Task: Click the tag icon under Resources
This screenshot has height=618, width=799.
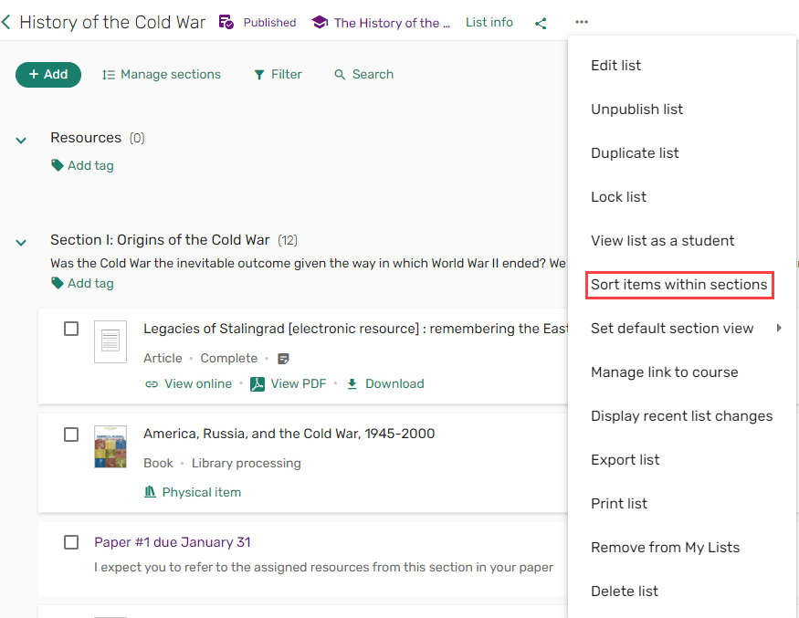Action: click(57, 165)
